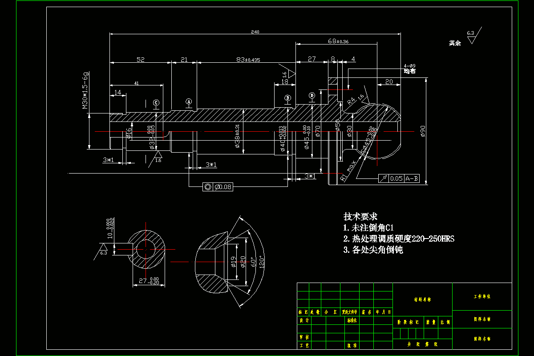
Task: Select the 0.05 A-B runout tolerance frame
Action: pyautogui.click(x=399, y=178)
